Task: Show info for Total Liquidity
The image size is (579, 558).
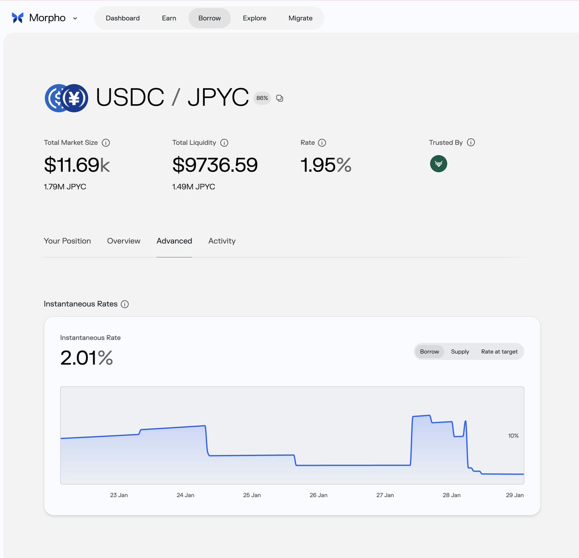Action: point(224,143)
